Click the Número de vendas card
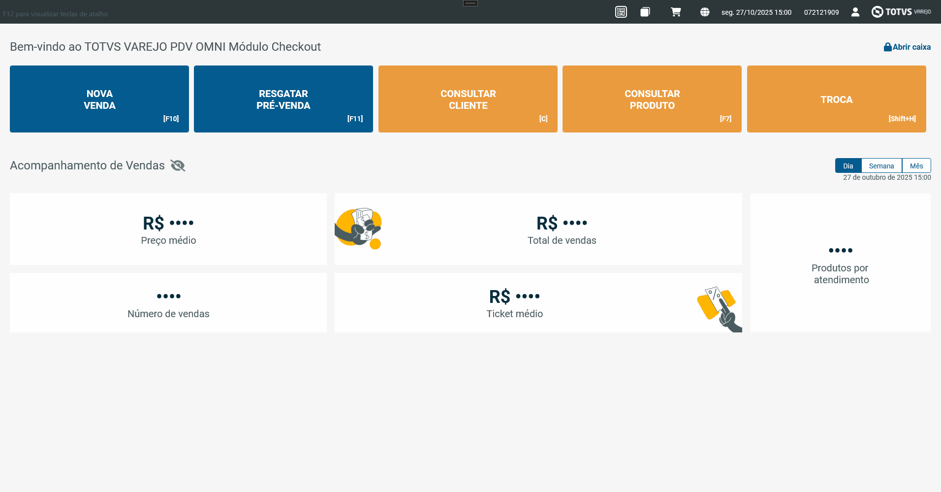 168,303
